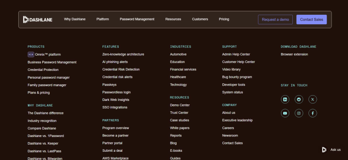
Task: Open Family password manager link
Action: tap(47, 85)
